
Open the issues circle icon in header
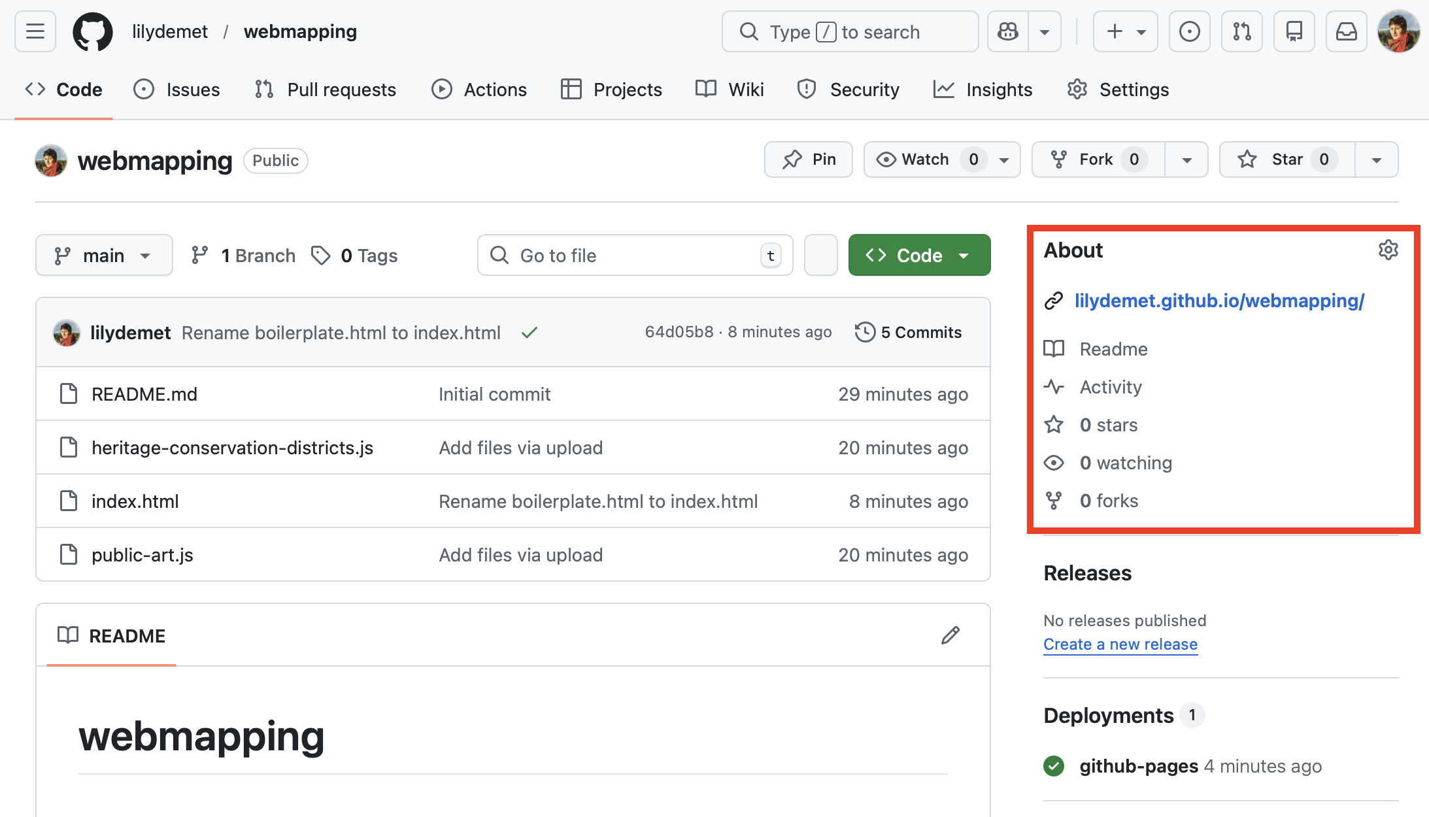click(x=1189, y=31)
